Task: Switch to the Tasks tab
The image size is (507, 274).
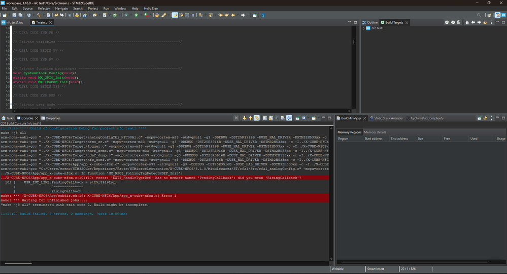Action: (x=8, y=118)
